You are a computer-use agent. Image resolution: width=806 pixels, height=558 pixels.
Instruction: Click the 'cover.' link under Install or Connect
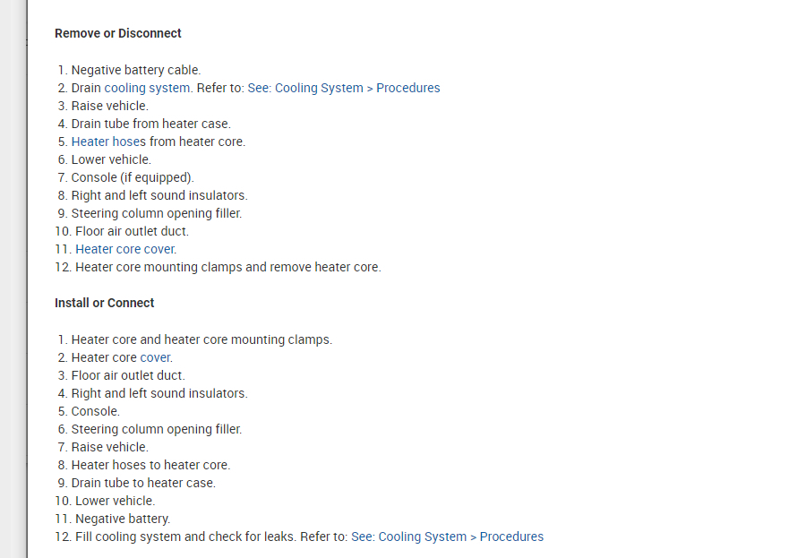point(156,357)
